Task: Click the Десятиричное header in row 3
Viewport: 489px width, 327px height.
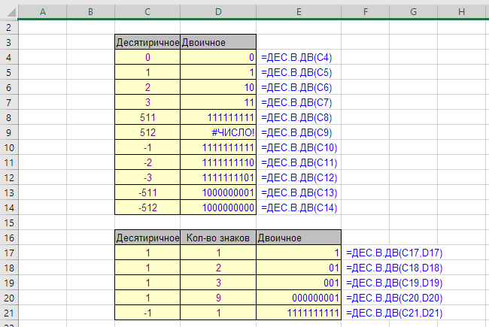Action: [x=147, y=42]
